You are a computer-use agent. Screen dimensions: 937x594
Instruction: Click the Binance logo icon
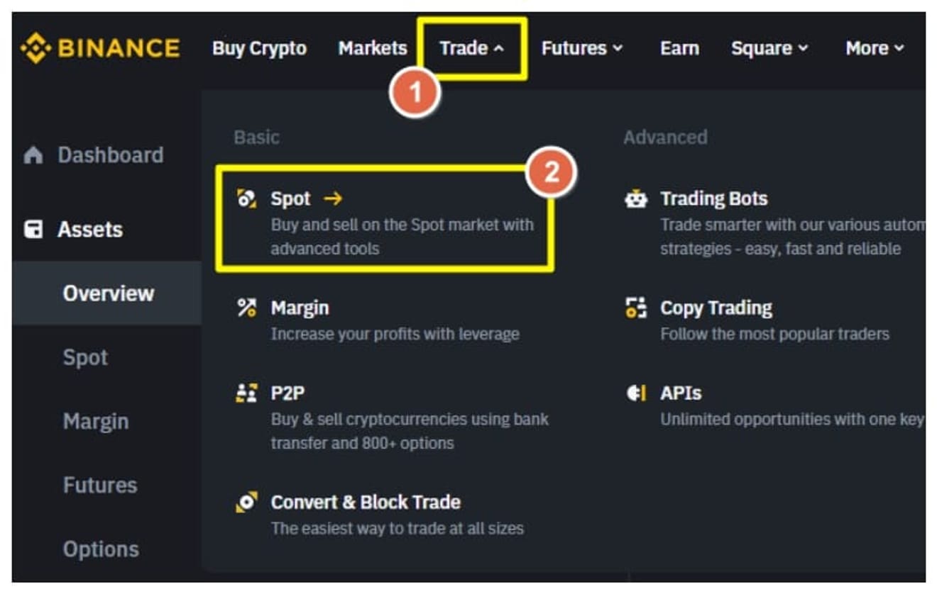pyautogui.click(x=35, y=49)
